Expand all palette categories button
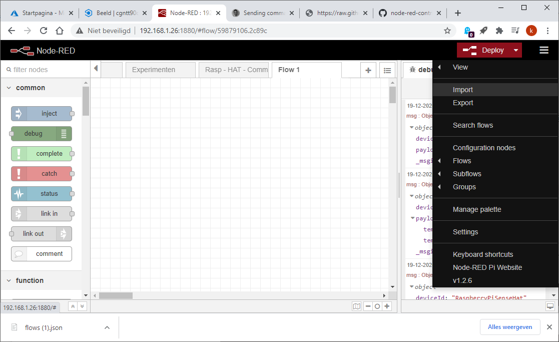This screenshot has height=342, width=559. point(82,306)
